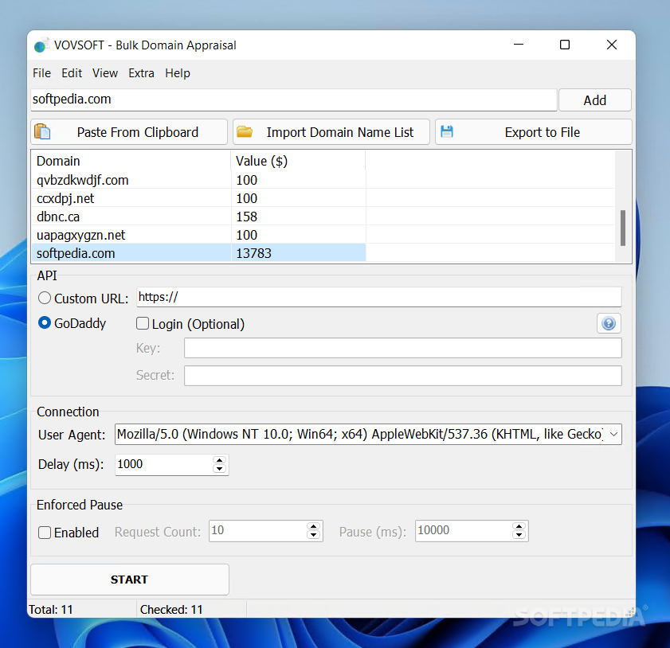The width and height of the screenshot is (670, 648).
Task: Maximize the Bulk Domain Appraisal window
Action: pyautogui.click(x=565, y=45)
